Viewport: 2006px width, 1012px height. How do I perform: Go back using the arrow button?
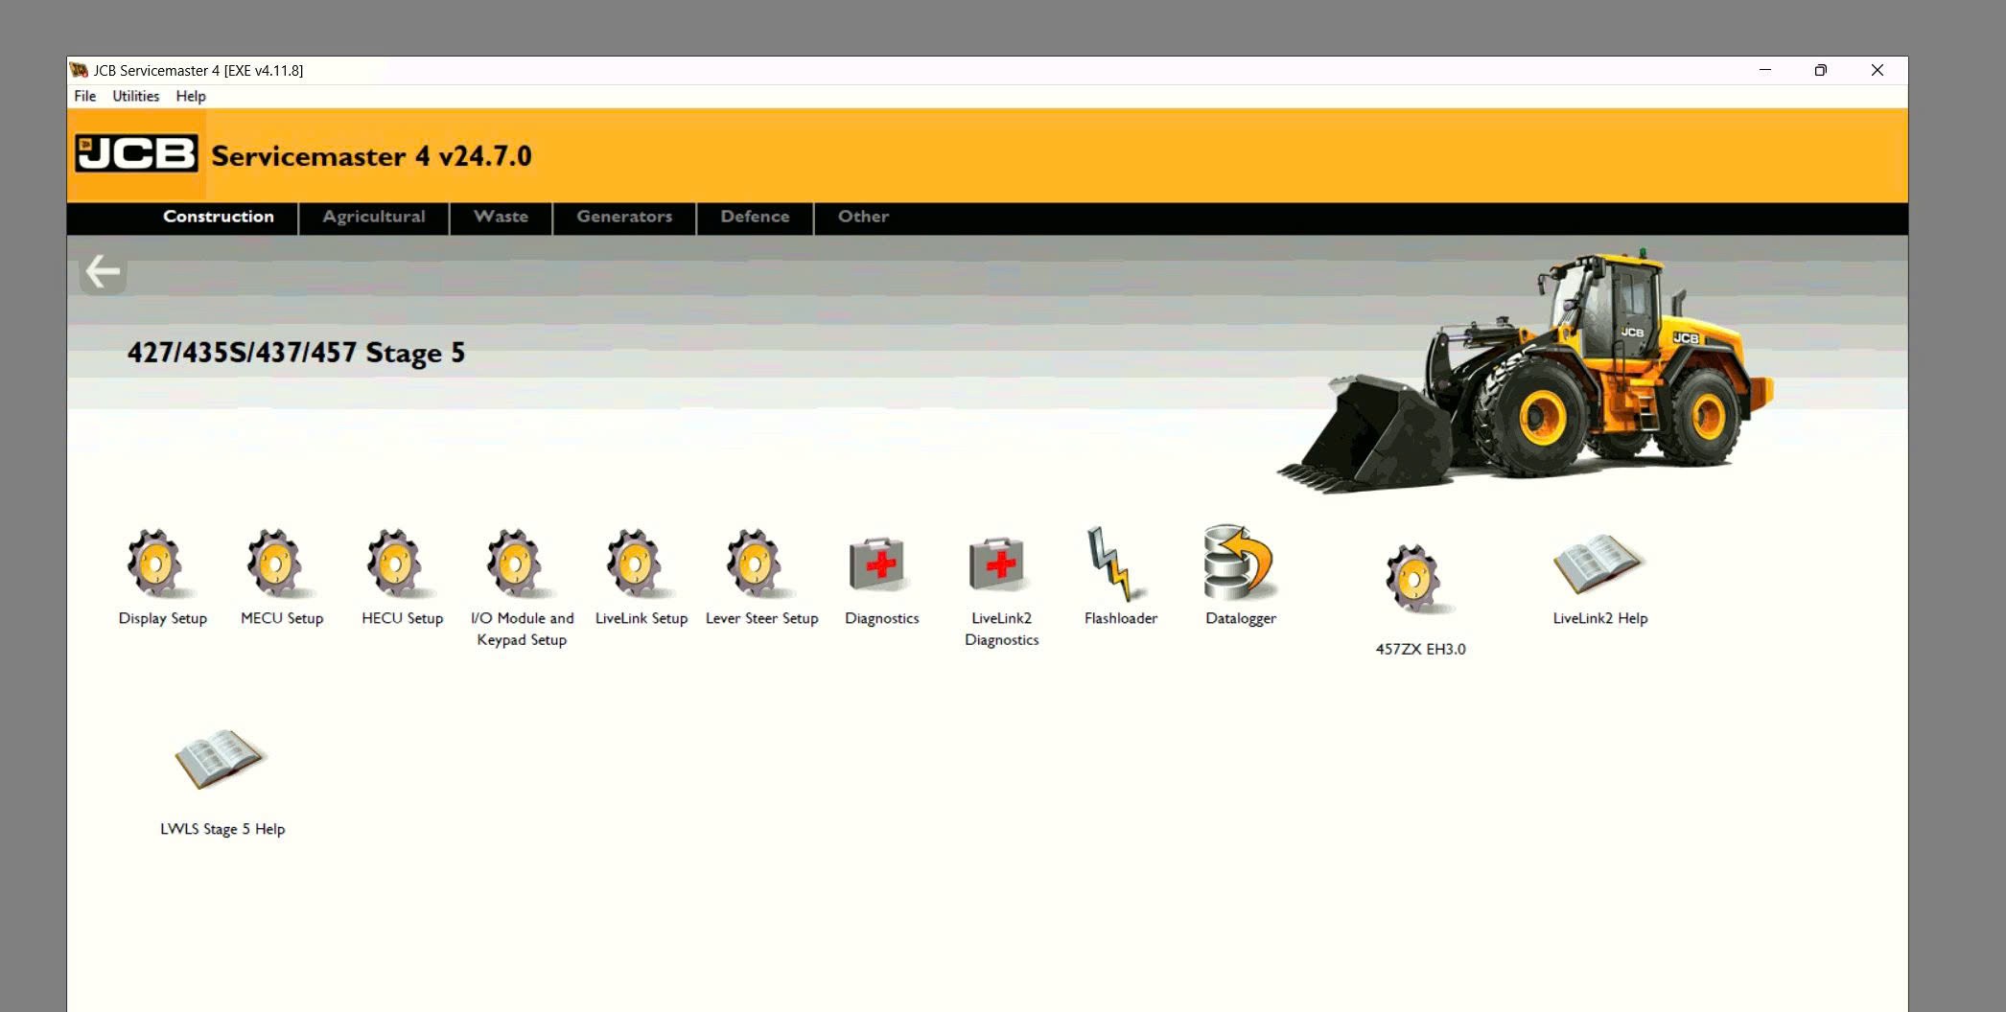(102, 272)
